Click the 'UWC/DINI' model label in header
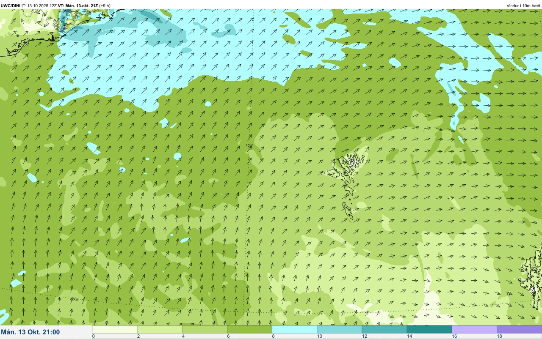This screenshot has width=542, height=339. [10, 5]
